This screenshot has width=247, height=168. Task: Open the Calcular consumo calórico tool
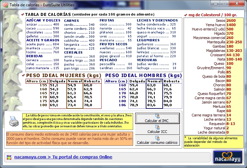[157, 141]
